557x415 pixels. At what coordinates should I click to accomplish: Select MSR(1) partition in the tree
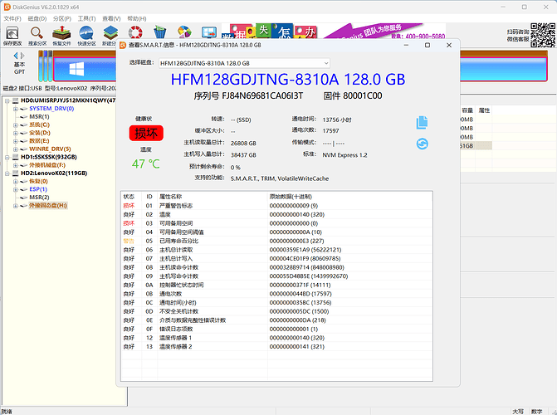click(x=39, y=116)
